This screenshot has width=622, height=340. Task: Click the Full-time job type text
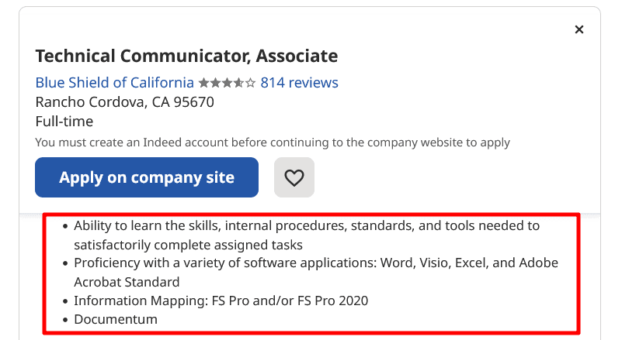pyautogui.click(x=64, y=122)
